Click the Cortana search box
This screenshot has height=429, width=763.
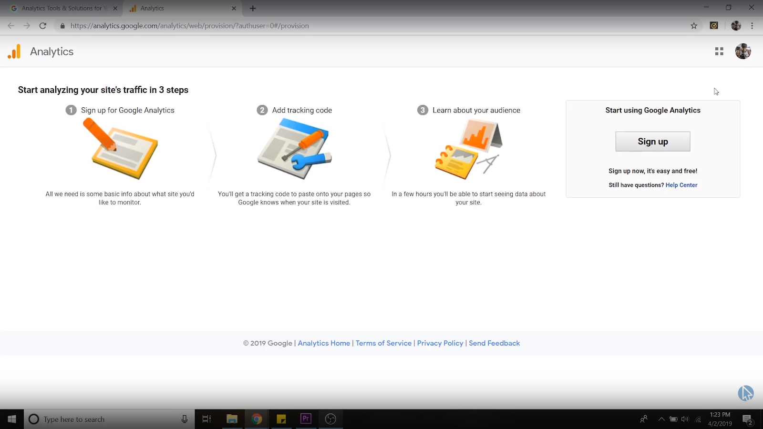[109, 419]
